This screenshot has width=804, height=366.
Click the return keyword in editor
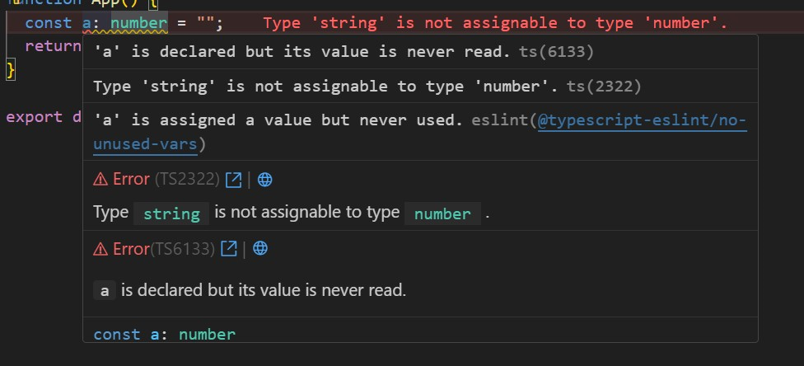point(54,46)
